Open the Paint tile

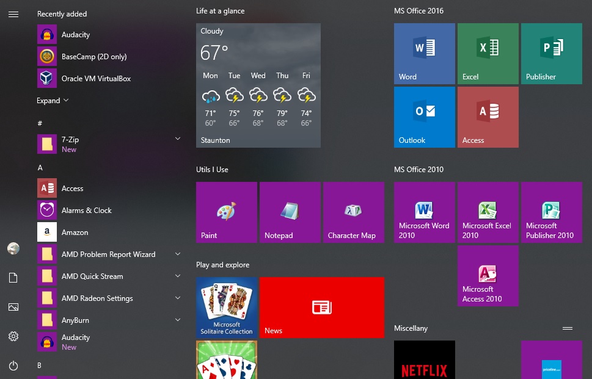[x=226, y=212]
